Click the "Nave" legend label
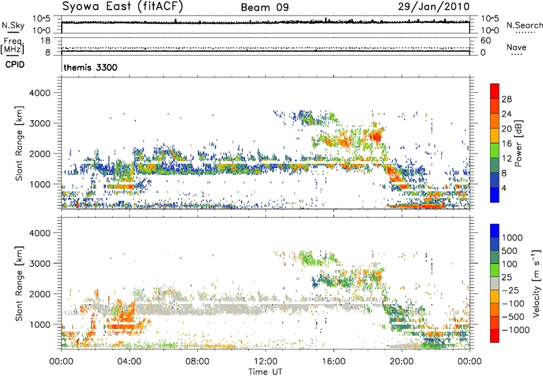This screenshot has height=376, width=543. [x=517, y=47]
